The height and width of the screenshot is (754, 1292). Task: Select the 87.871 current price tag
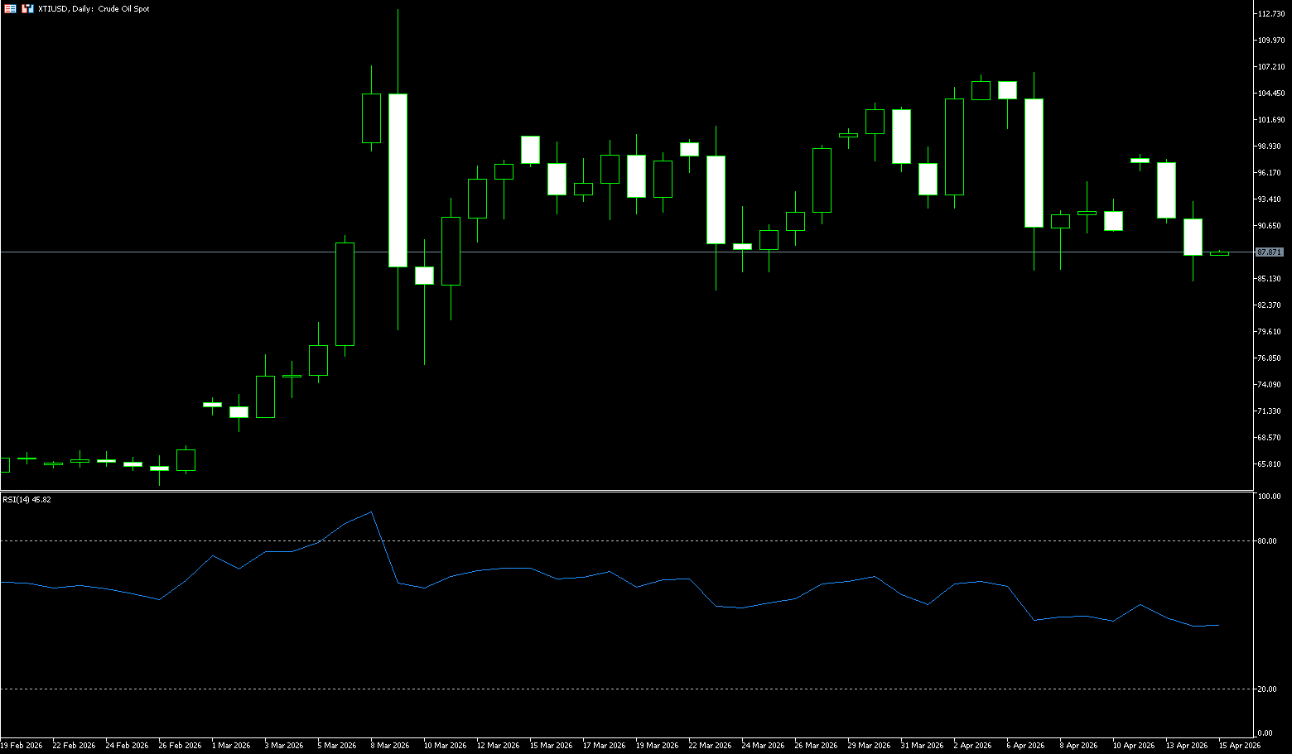pos(1269,252)
